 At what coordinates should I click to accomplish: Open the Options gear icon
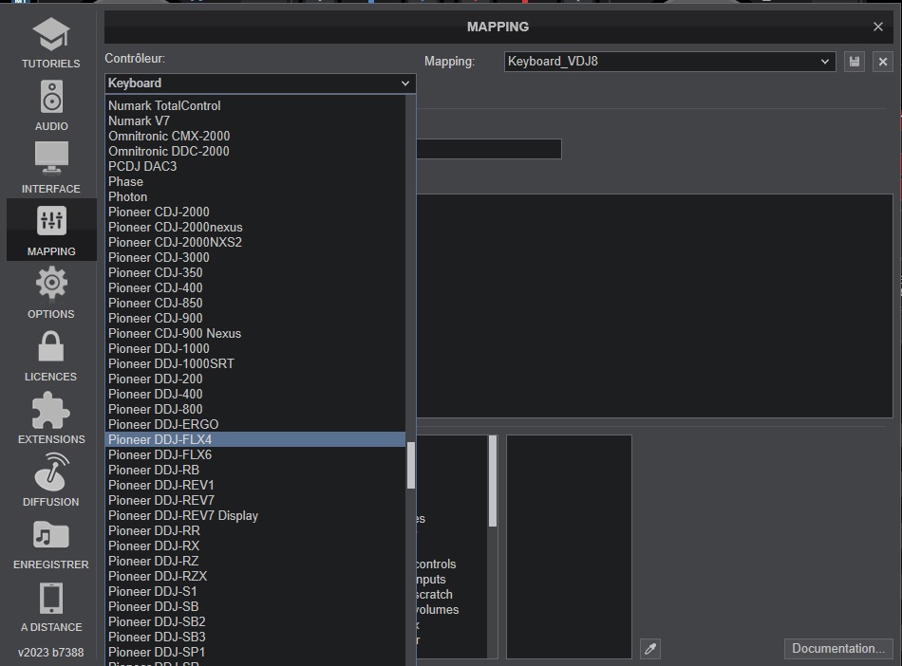click(x=51, y=283)
